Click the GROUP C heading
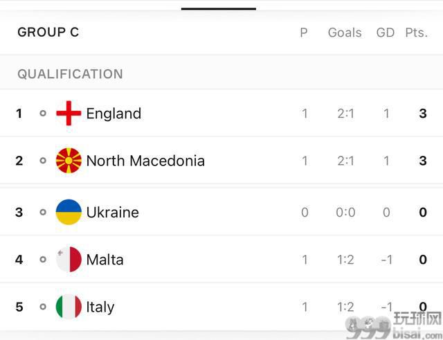 click(x=48, y=33)
